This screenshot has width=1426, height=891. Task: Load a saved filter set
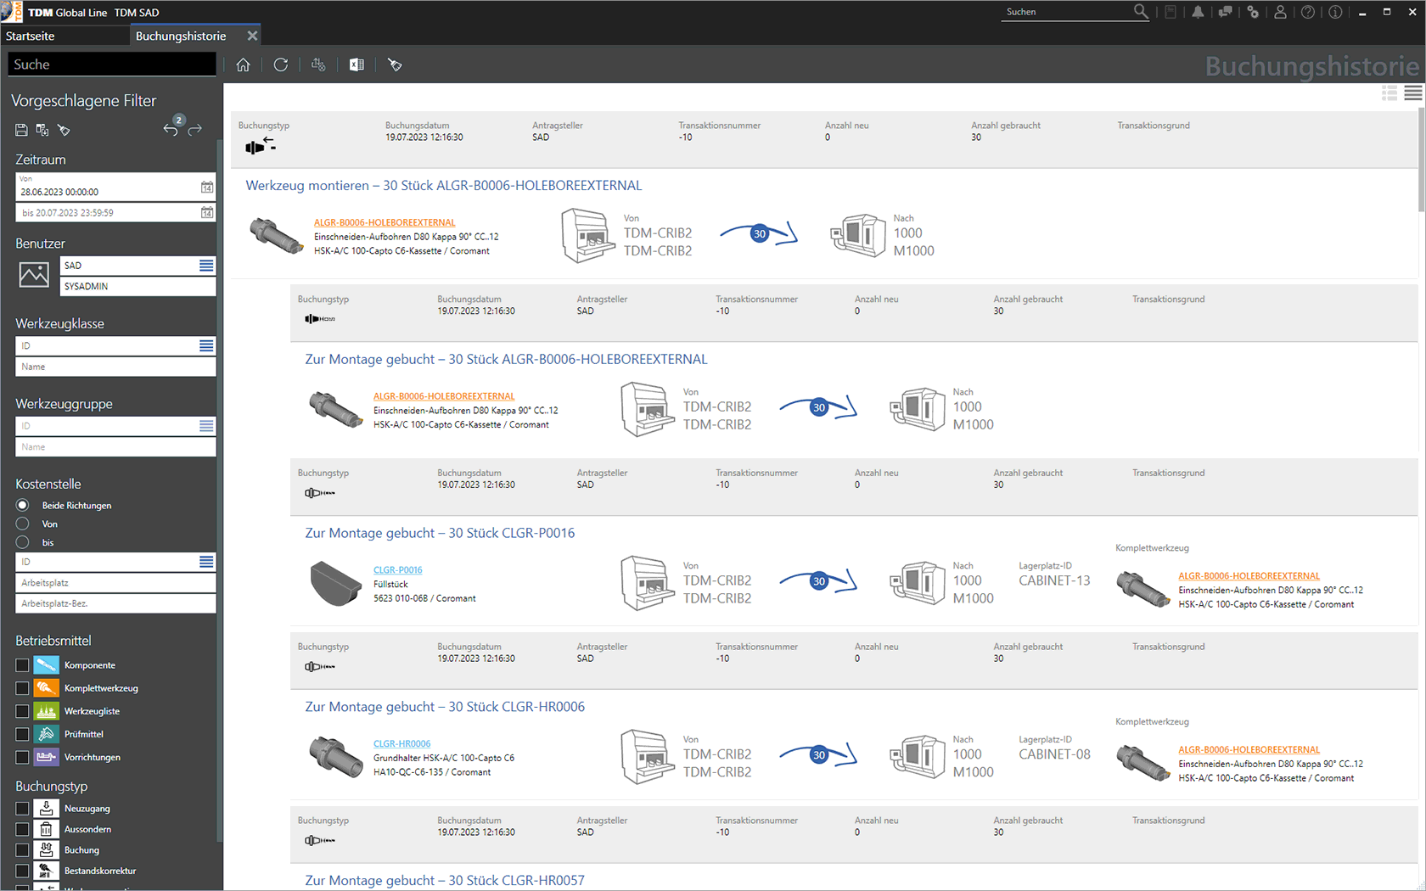[x=42, y=130]
